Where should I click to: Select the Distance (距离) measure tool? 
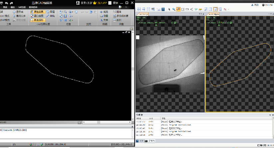117,12
